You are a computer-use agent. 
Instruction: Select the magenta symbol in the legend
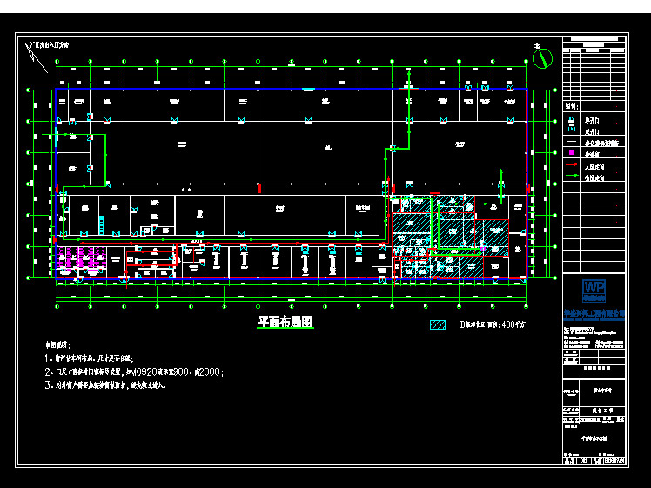pos(571,152)
